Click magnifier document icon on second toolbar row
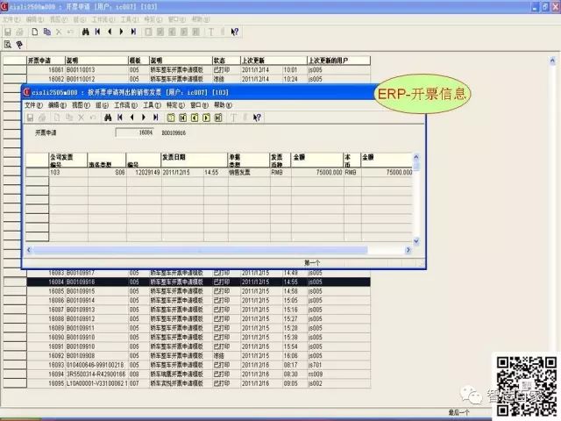 pos(8,45)
